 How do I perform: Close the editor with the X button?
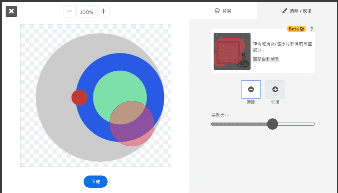tap(11, 11)
